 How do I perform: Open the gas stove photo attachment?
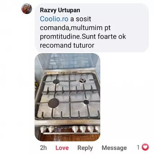tap(67, 97)
